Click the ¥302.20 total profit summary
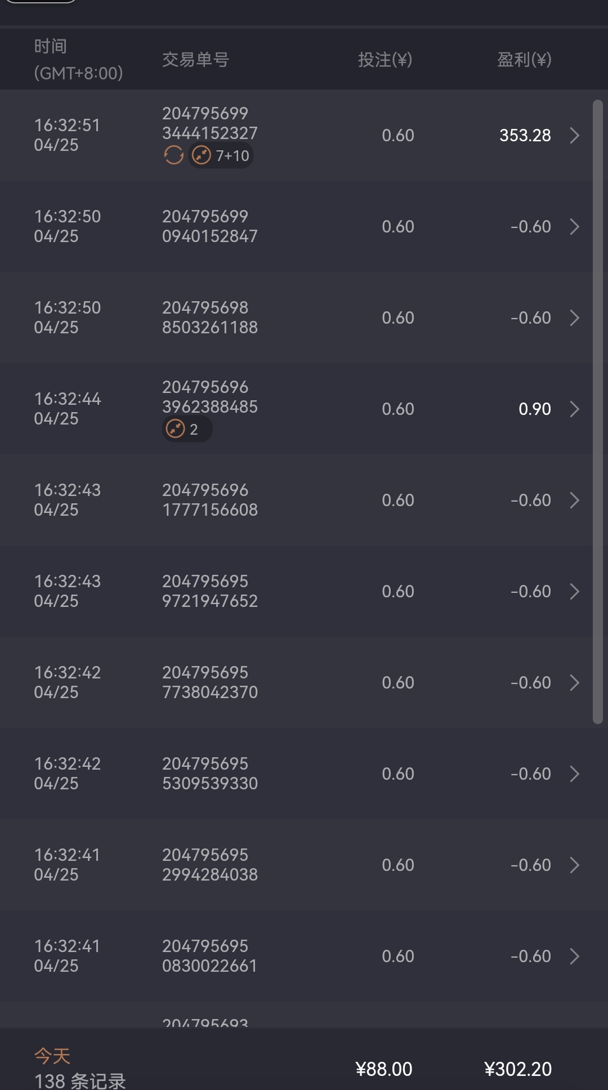Image resolution: width=608 pixels, height=1090 pixels. [518, 1069]
